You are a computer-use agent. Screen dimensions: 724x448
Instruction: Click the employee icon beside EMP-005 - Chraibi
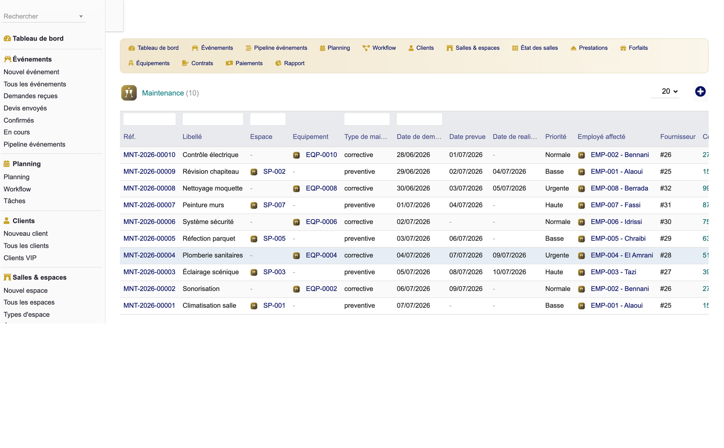[582, 239]
